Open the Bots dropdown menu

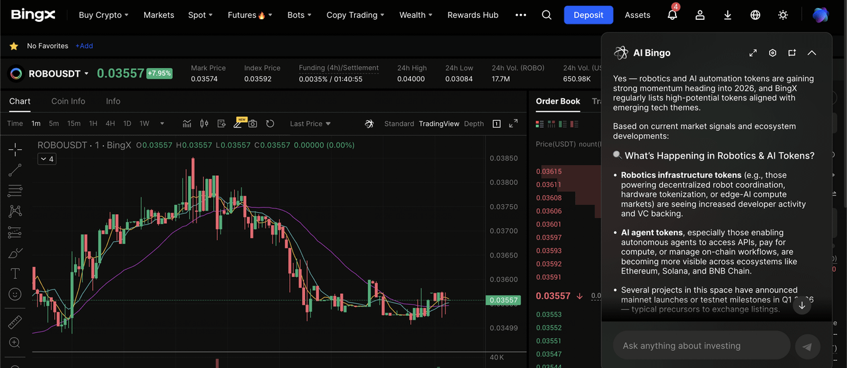click(300, 15)
